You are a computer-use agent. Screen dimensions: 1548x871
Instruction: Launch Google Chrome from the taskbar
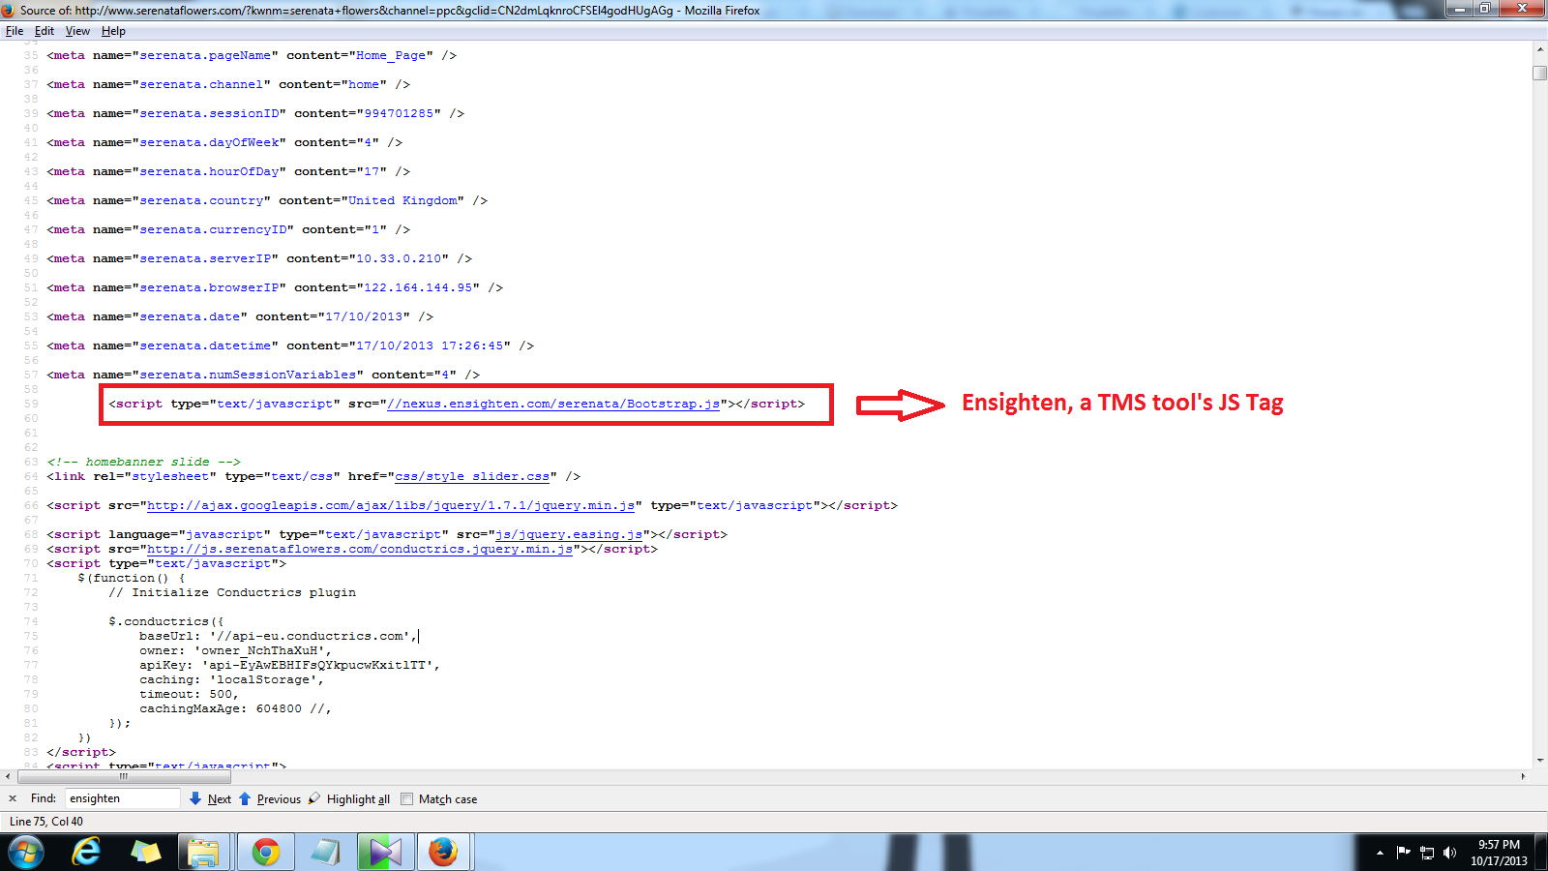click(x=264, y=852)
